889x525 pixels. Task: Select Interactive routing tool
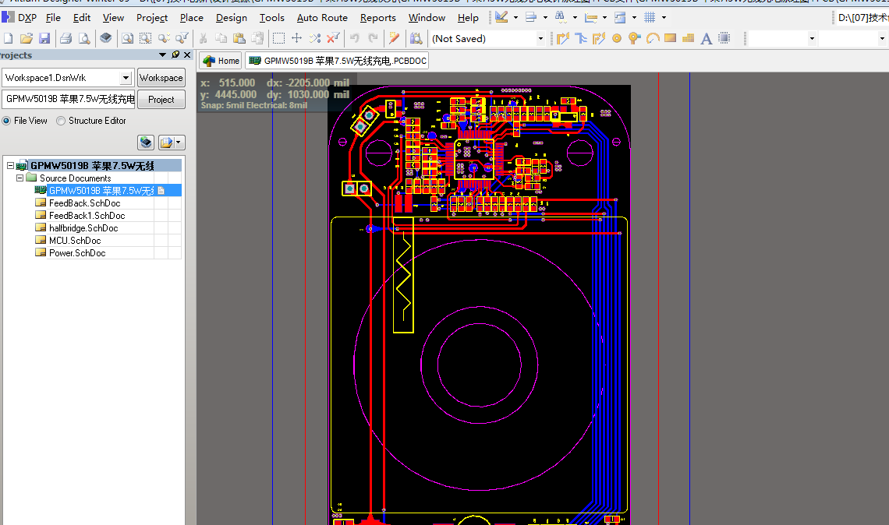pyautogui.click(x=562, y=38)
